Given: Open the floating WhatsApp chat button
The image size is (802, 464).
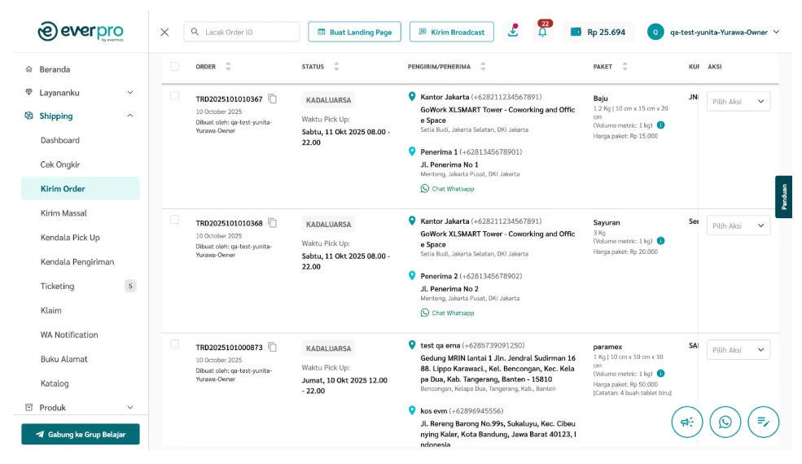Looking at the screenshot, I should (x=725, y=422).
